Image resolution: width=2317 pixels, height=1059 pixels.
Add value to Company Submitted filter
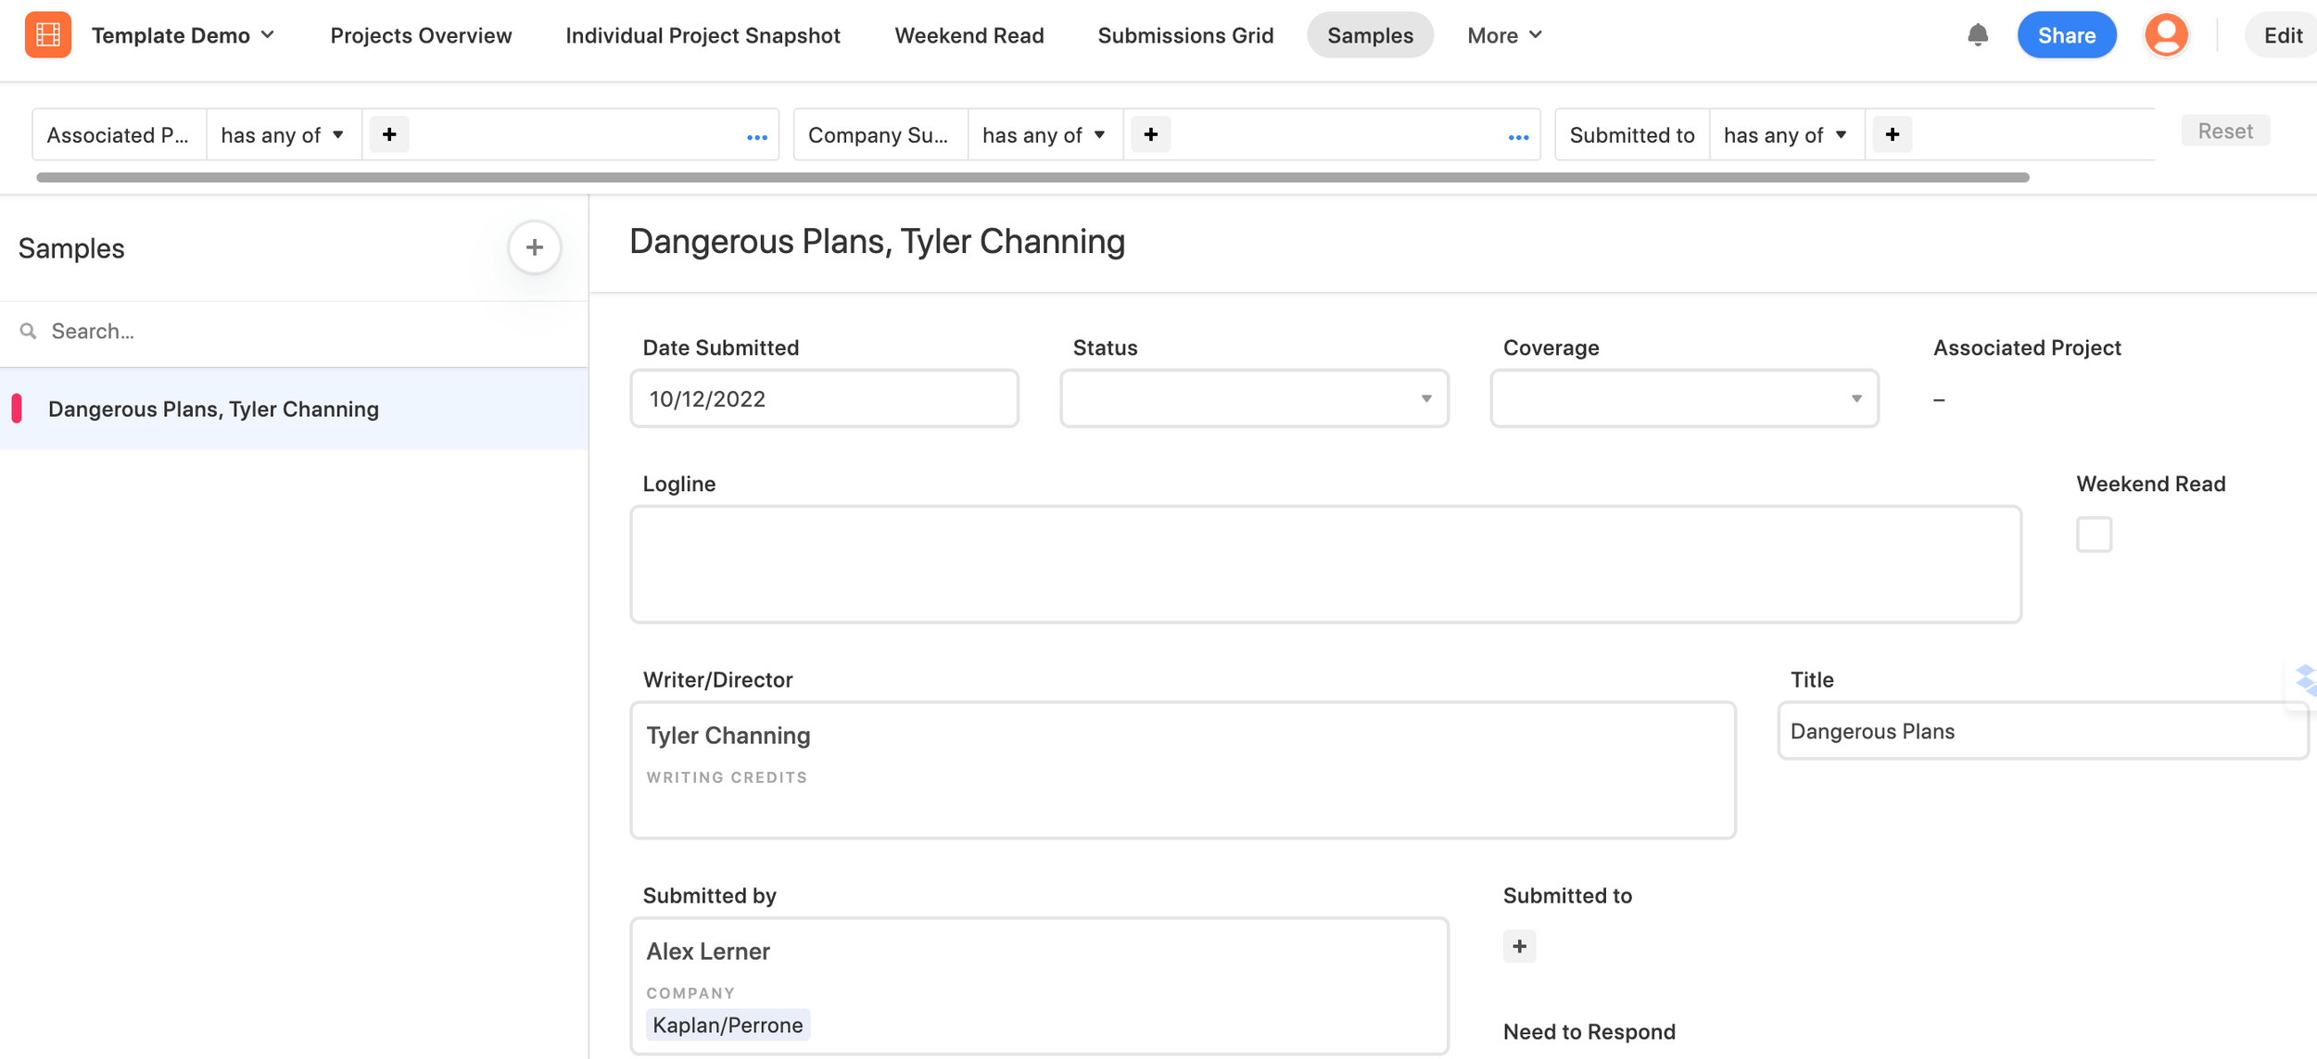(x=1150, y=135)
